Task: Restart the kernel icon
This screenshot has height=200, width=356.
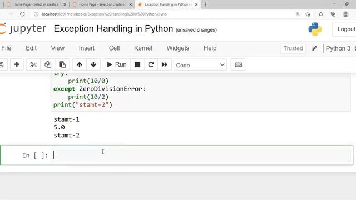Action: click(151, 64)
